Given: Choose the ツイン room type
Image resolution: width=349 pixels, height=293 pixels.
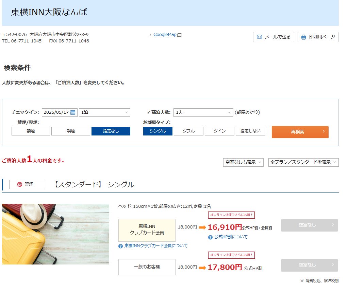Looking at the screenshot, I should point(219,131).
